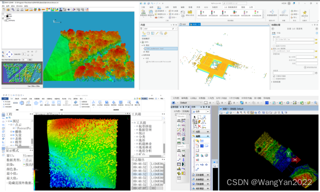
Task: Click the plus icon at Geoprocessing pane top right
Action: [317, 29]
